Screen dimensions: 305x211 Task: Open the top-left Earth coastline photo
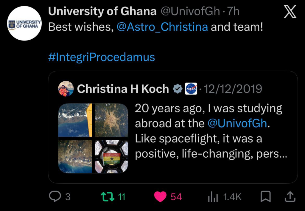click(75, 120)
